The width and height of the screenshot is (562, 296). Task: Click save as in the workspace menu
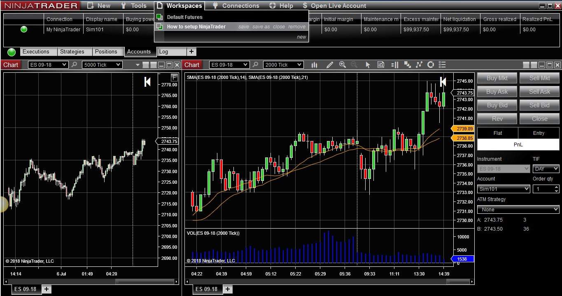click(x=261, y=27)
